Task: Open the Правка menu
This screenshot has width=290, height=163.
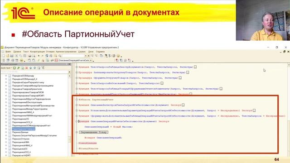Action: [17, 52]
